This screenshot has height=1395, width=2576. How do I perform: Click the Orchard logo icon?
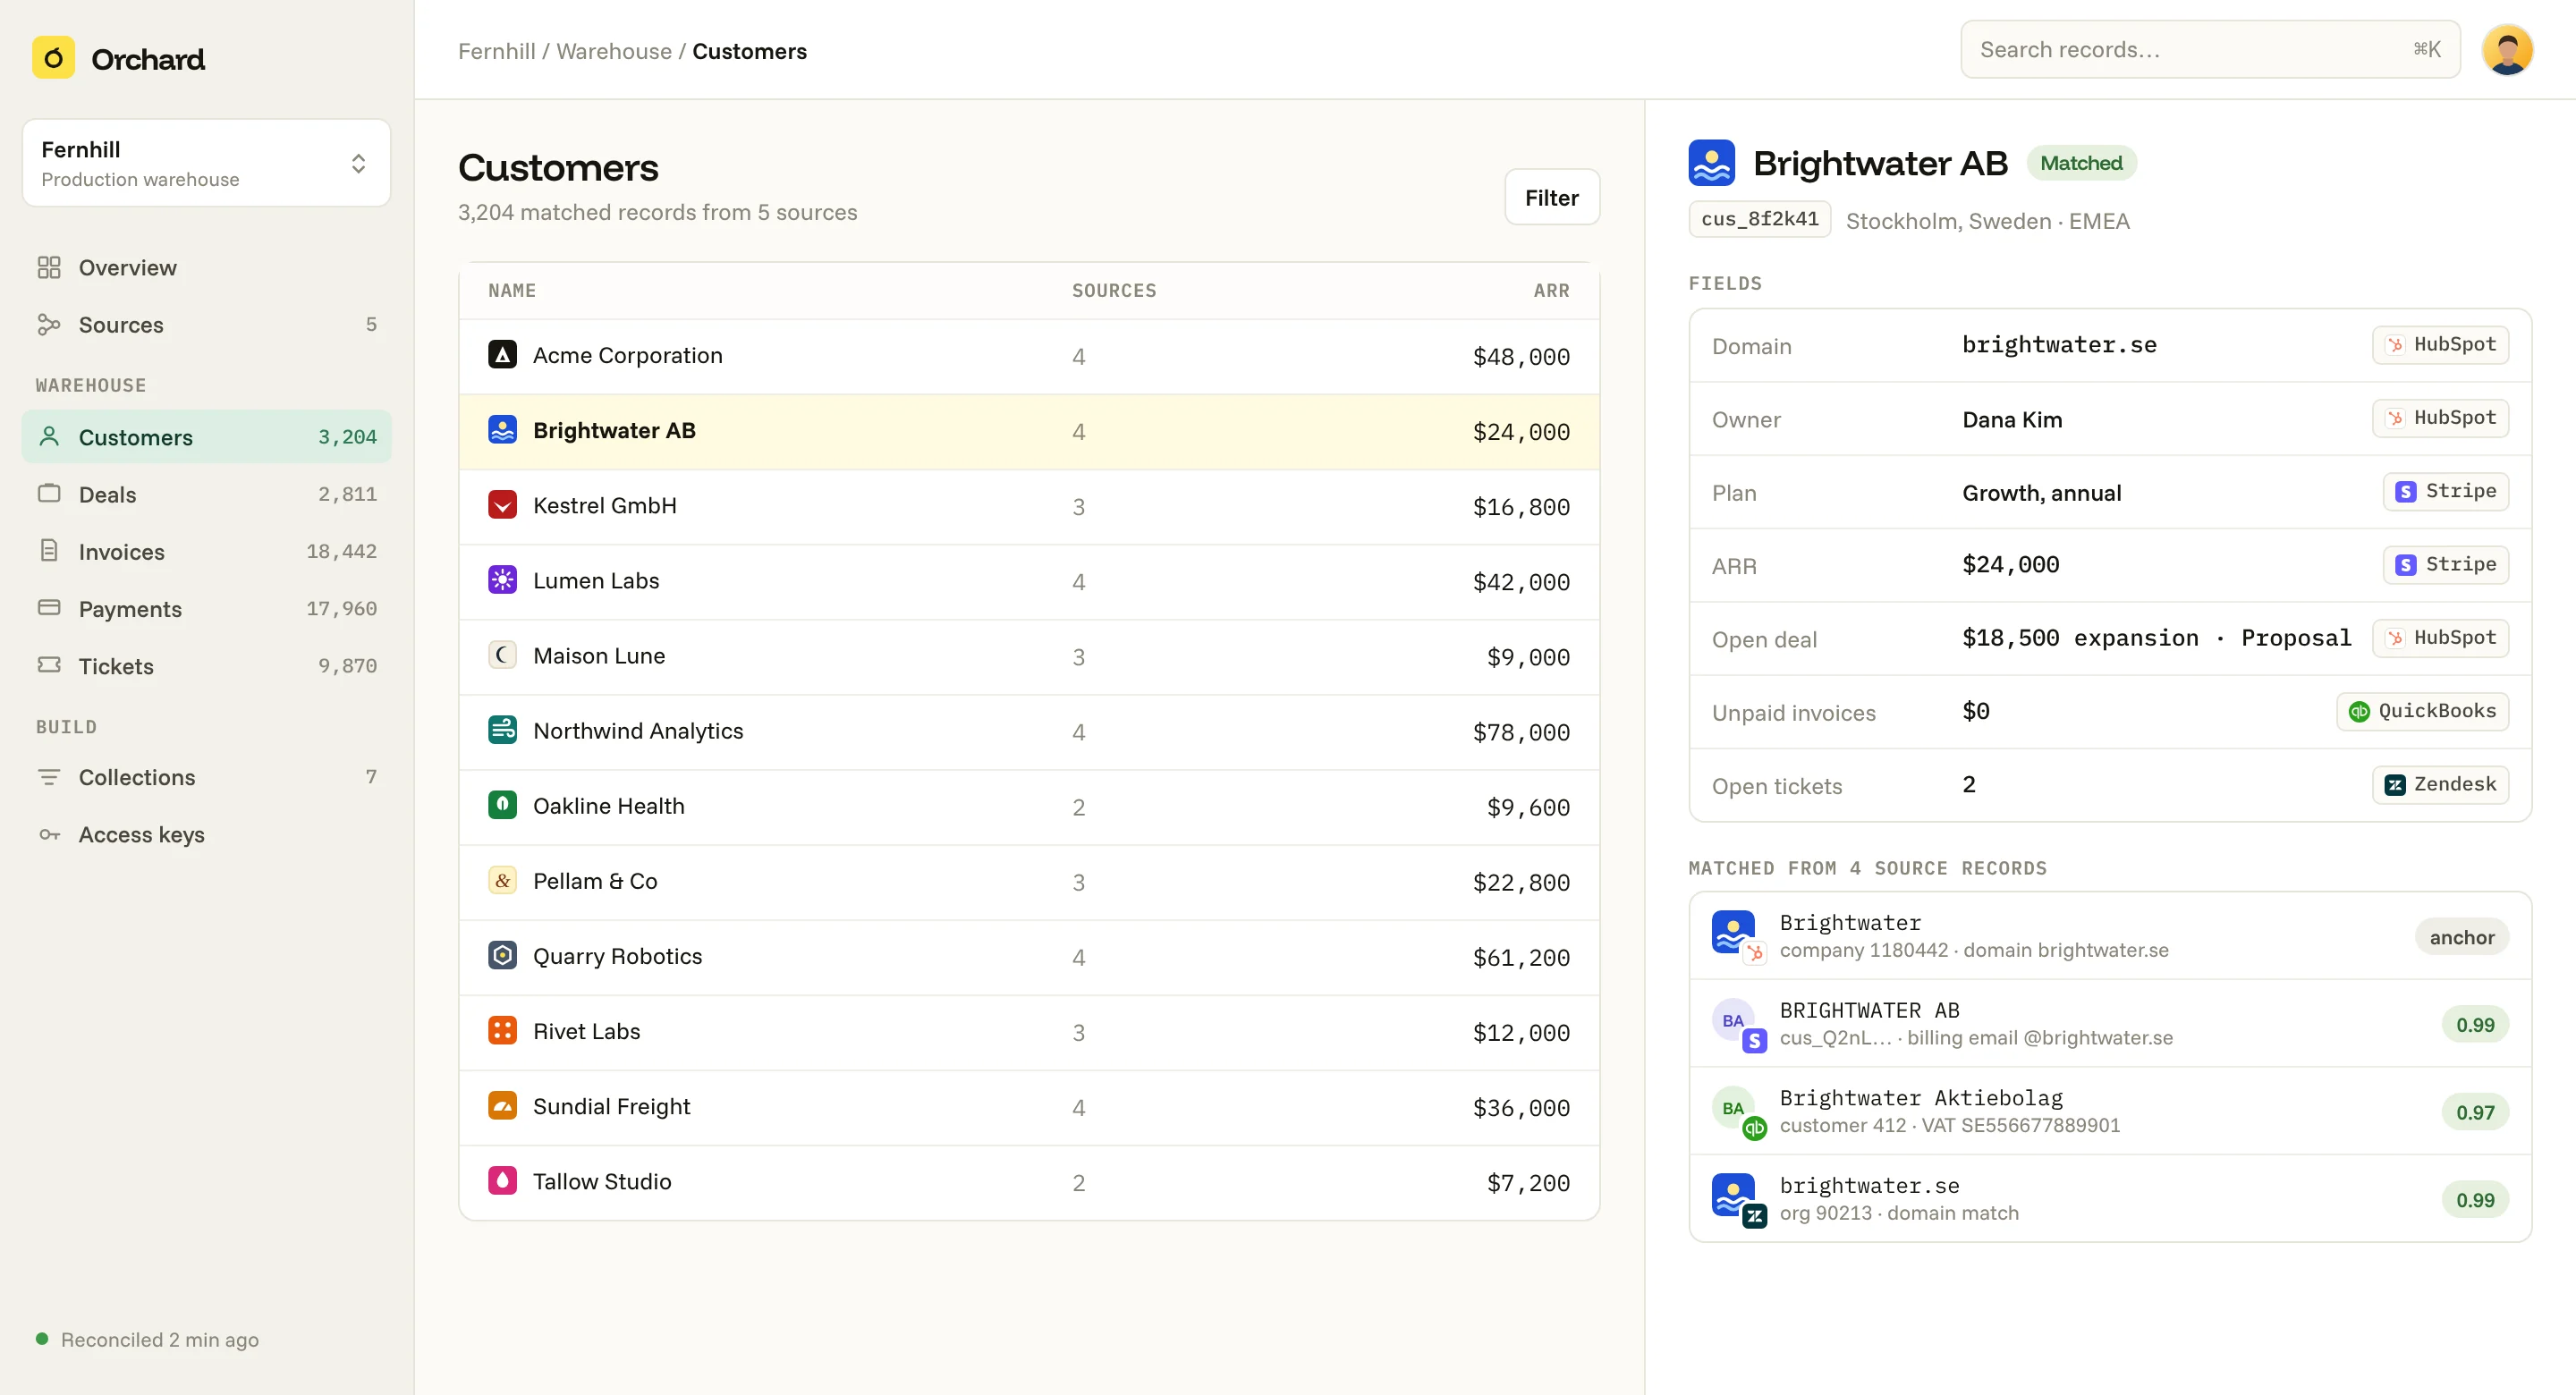pos(54,59)
